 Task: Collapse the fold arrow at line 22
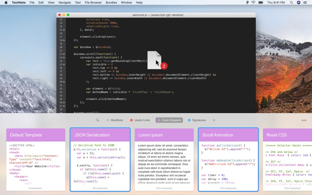tap(64, 54)
